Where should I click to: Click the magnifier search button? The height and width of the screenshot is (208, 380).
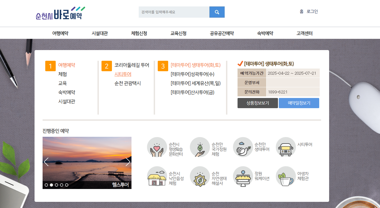click(x=217, y=12)
